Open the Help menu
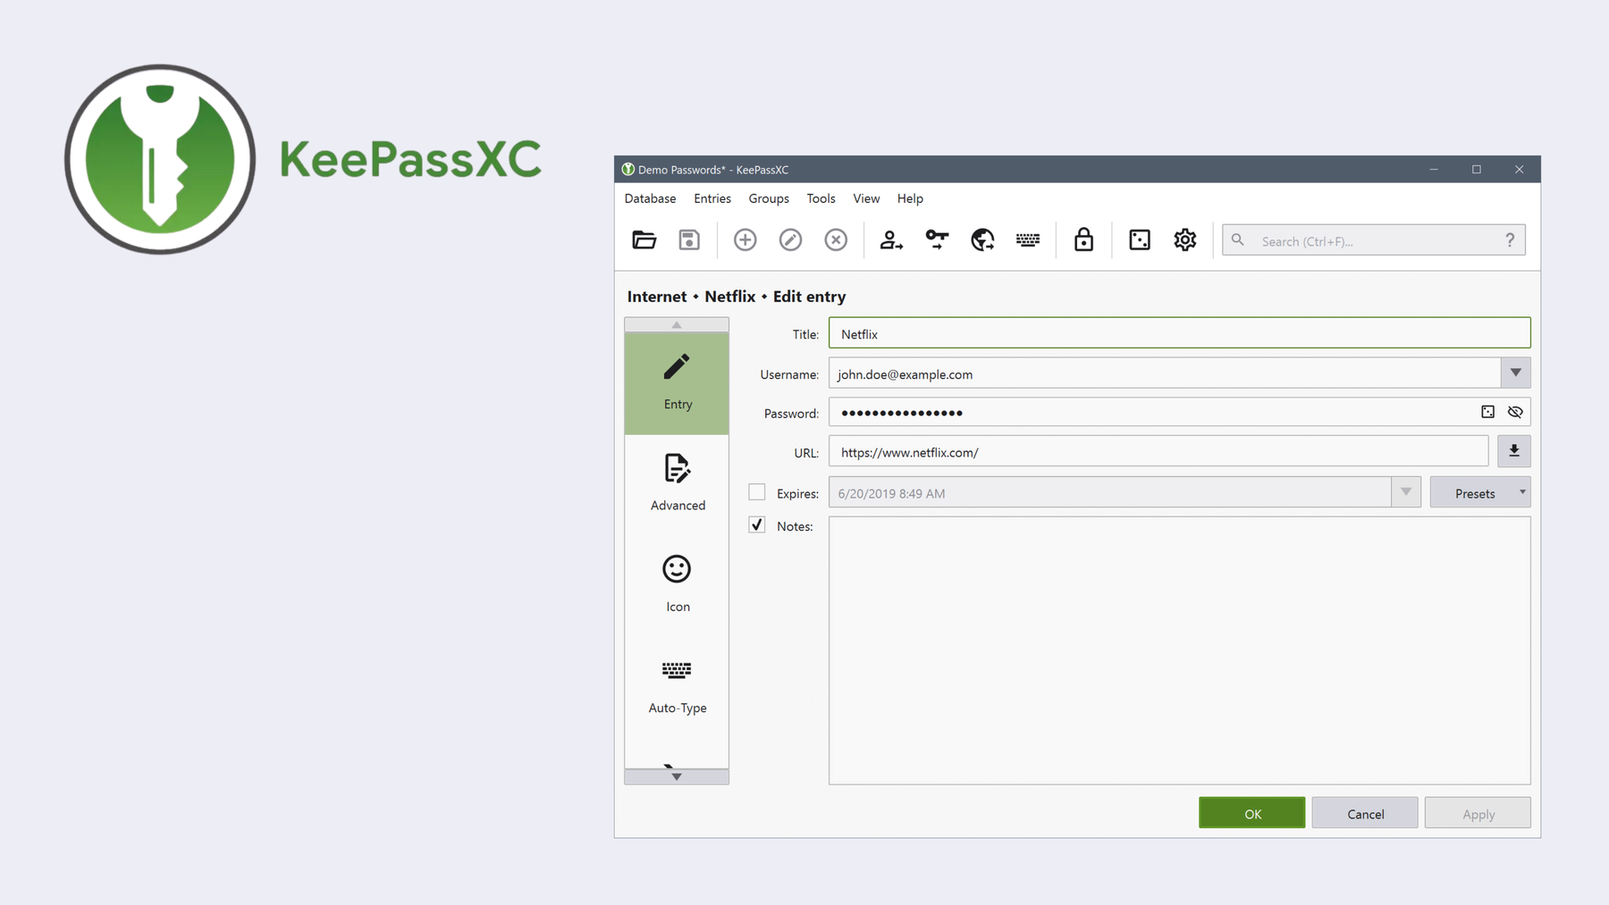The height and width of the screenshot is (905, 1609). click(x=910, y=198)
